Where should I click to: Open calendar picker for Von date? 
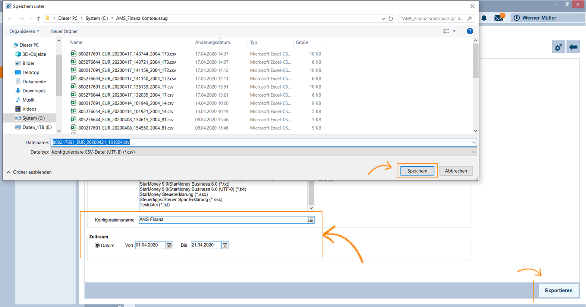[169, 245]
